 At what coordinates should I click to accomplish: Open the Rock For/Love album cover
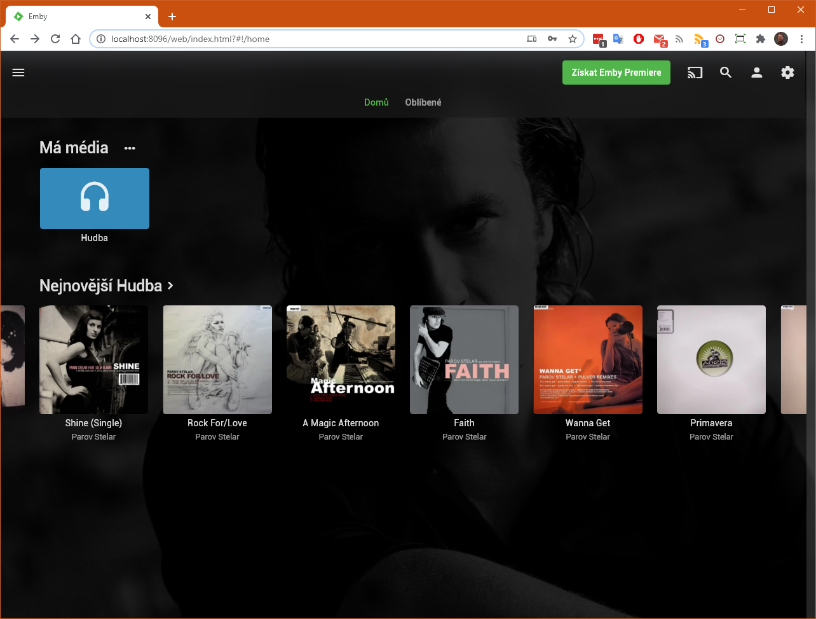point(217,359)
